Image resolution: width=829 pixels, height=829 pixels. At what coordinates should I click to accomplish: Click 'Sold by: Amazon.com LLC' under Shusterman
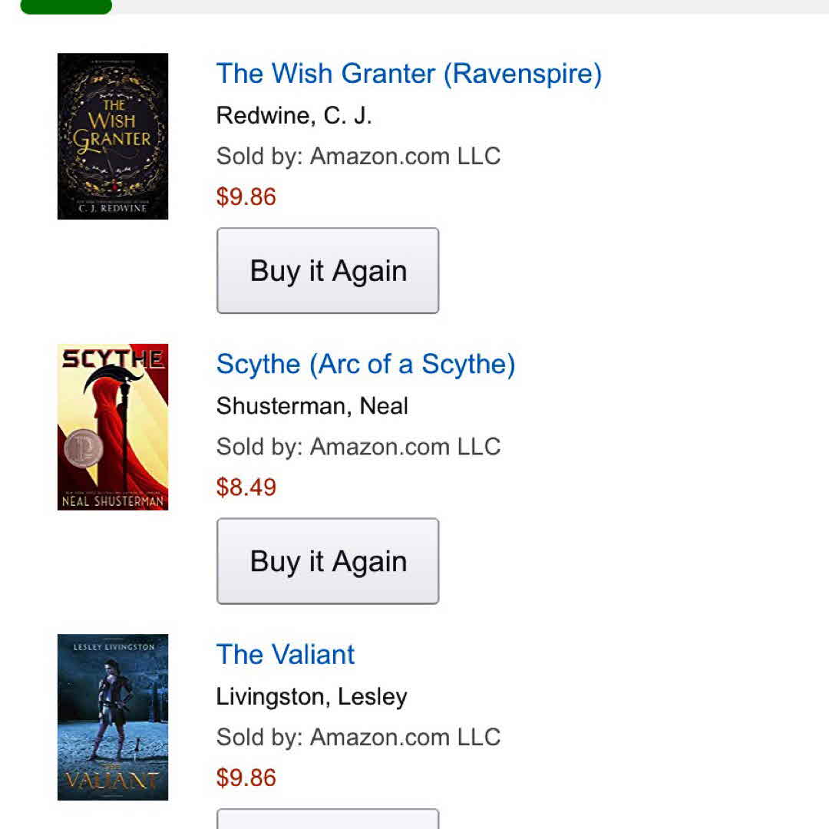(x=358, y=447)
